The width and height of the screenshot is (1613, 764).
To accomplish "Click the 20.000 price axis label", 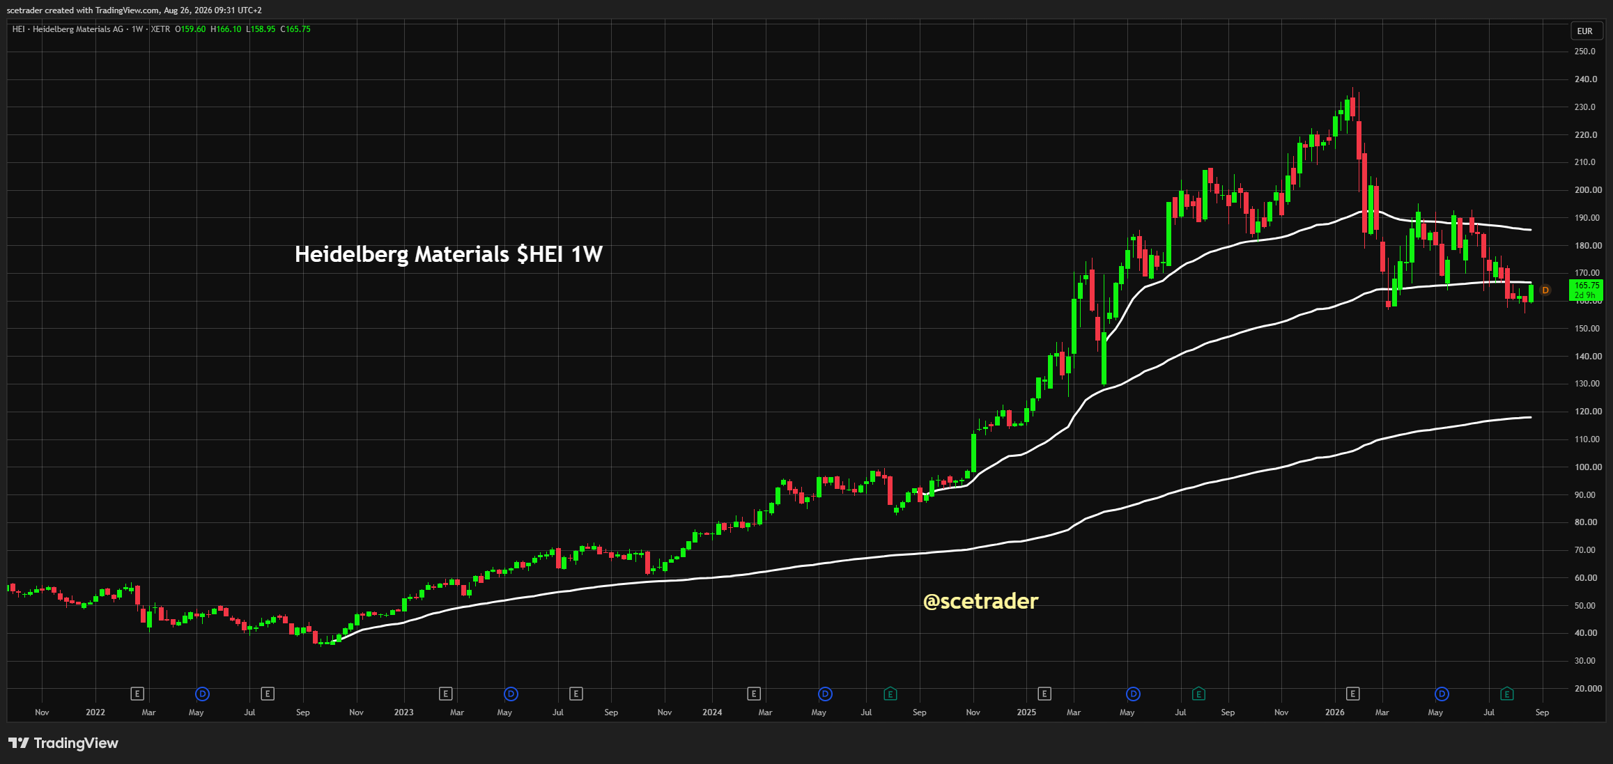I will point(1588,689).
